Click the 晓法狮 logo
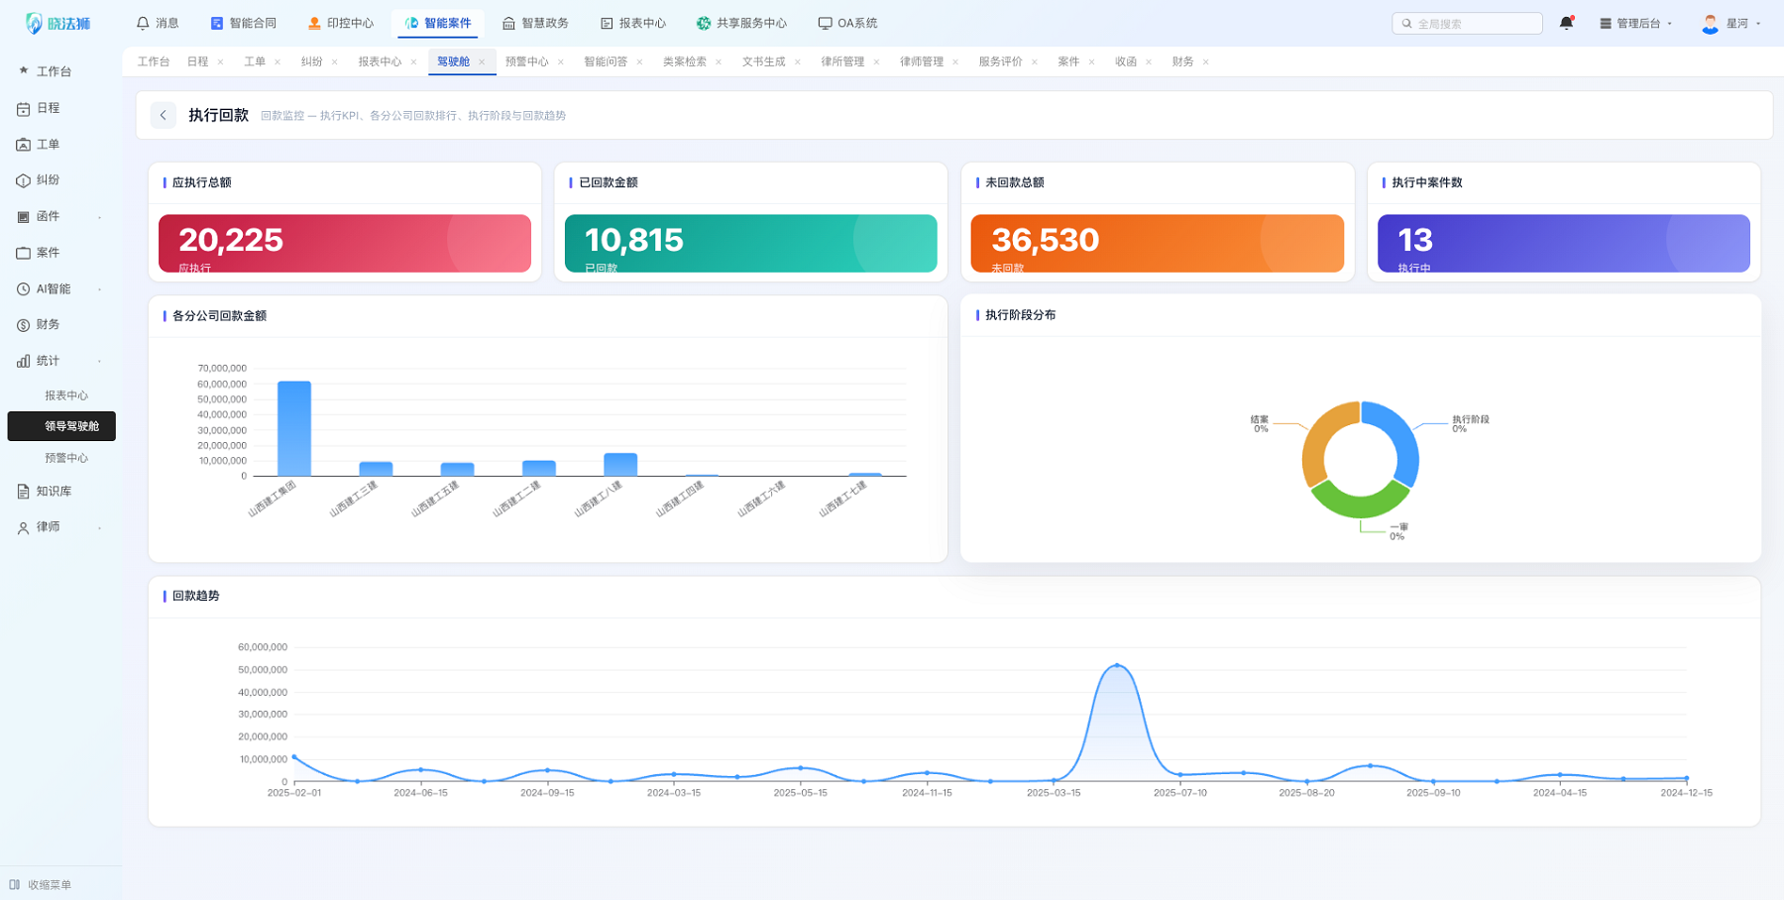This screenshot has width=1784, height=900. [57, 23]
